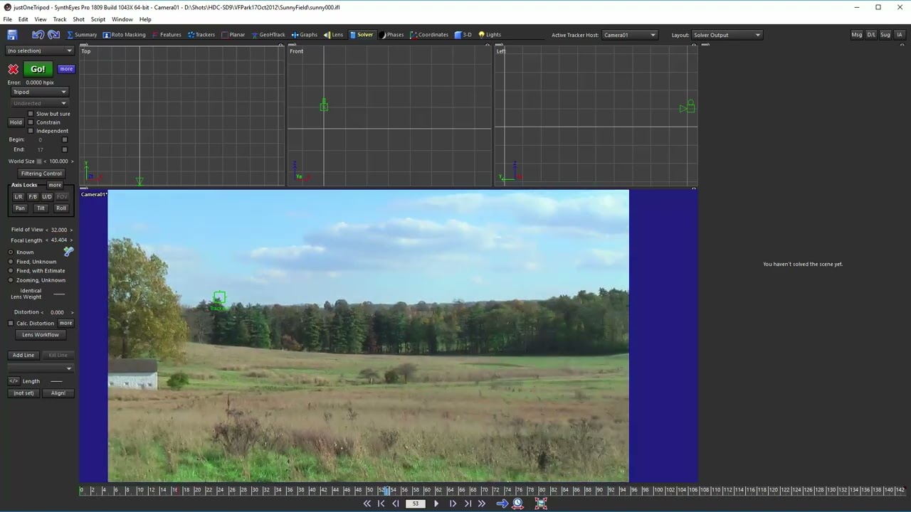Open the Layout Solver Output dropdown
911x512 pixels.
pos(727,35)
